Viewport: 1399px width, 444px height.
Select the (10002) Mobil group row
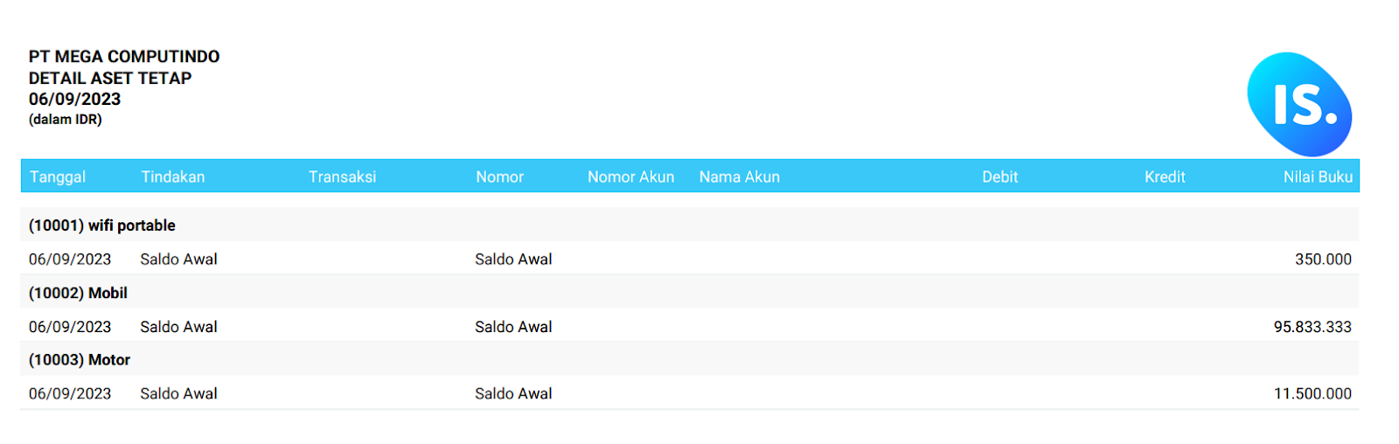(x=79, y=293)
